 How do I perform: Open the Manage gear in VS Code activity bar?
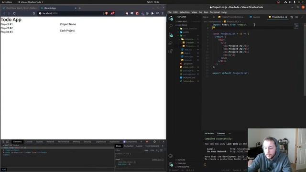(171, 164)
